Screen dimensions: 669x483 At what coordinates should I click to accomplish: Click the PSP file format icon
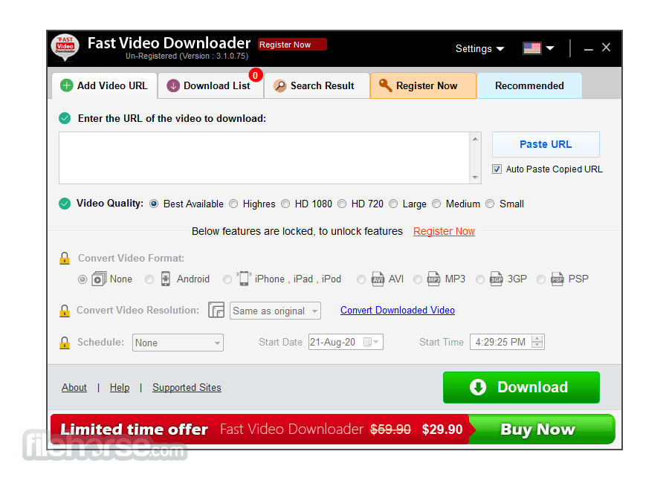(557, 279)
